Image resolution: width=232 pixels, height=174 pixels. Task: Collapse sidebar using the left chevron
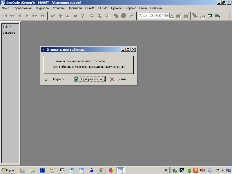coord(11,27)
